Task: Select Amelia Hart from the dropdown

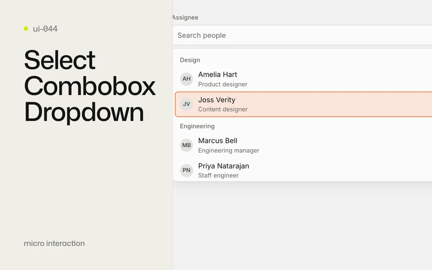Action: tap(303, 79)
